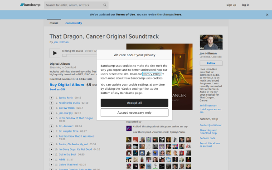Play track 13 Colors That Heal with its small play icon
The height and width of the screenshot is (170, 272).
tap(51, 165)
